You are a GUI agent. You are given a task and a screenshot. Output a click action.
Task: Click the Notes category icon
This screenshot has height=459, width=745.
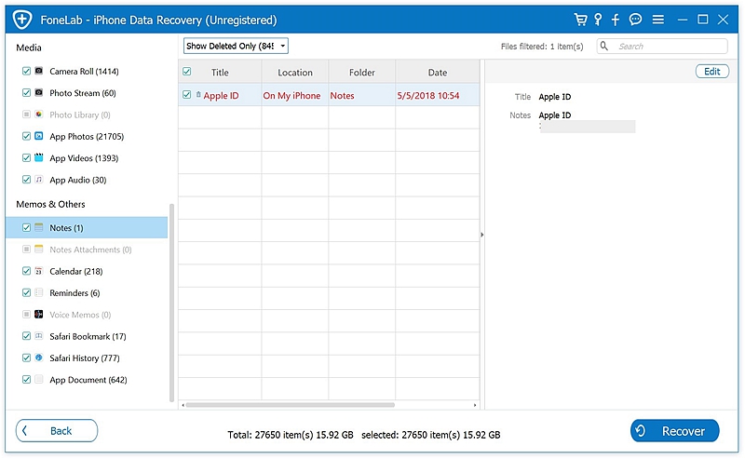coord(39,227)
